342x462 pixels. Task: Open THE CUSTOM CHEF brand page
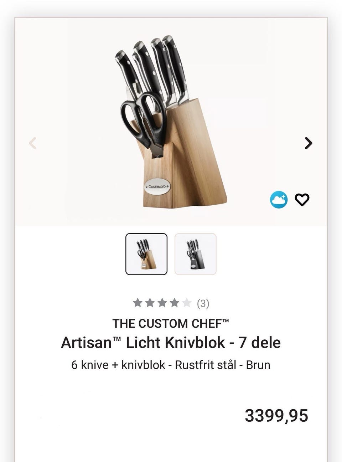[171, 323]
